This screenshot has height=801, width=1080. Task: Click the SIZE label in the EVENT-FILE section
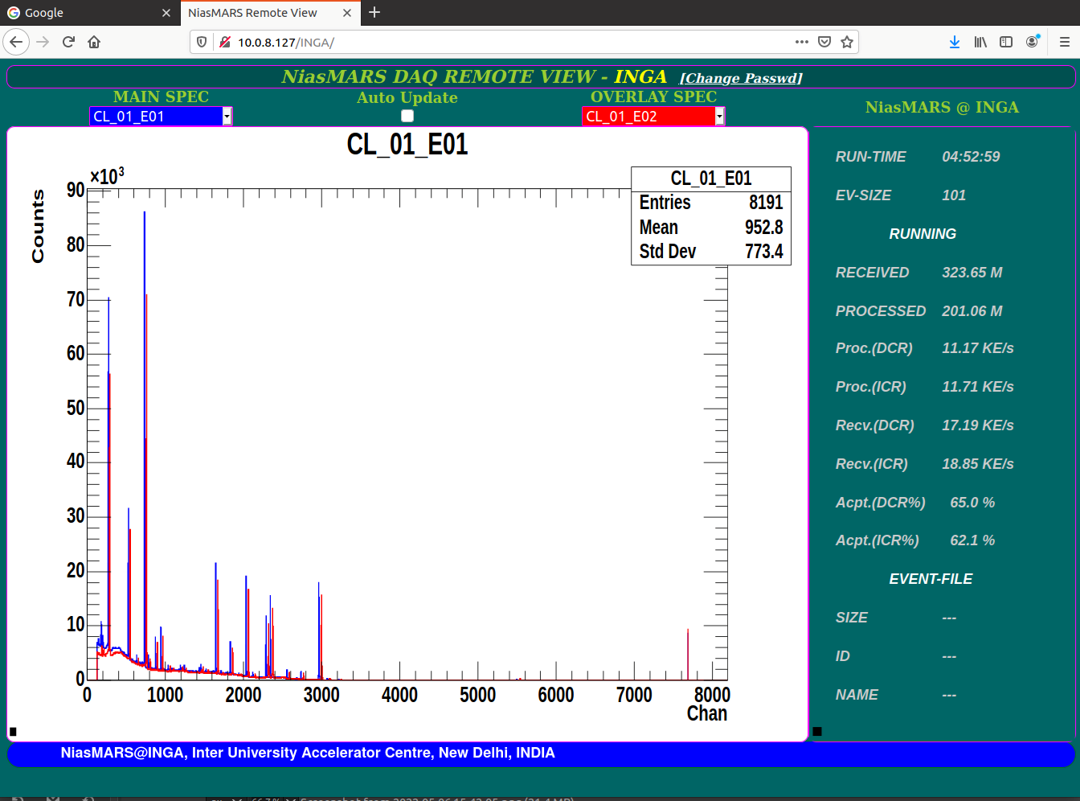tap(852, 618)
